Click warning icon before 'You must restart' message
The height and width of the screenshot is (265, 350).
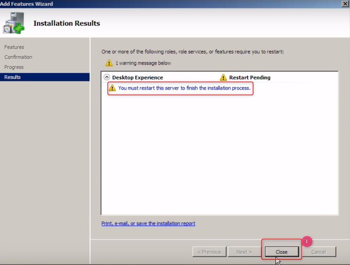pos(112,88)
